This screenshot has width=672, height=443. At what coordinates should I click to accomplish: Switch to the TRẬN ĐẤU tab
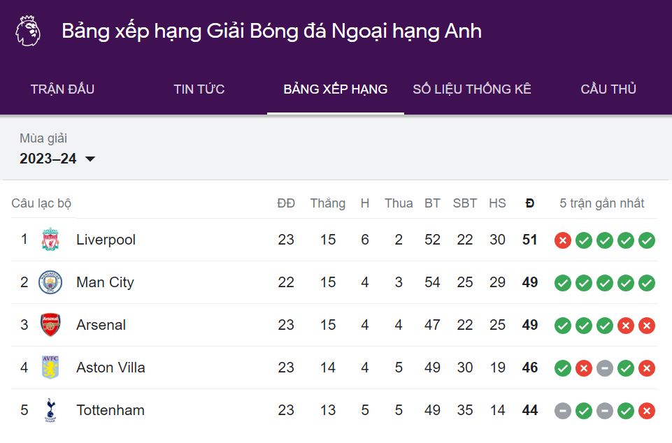pos(62,89)
